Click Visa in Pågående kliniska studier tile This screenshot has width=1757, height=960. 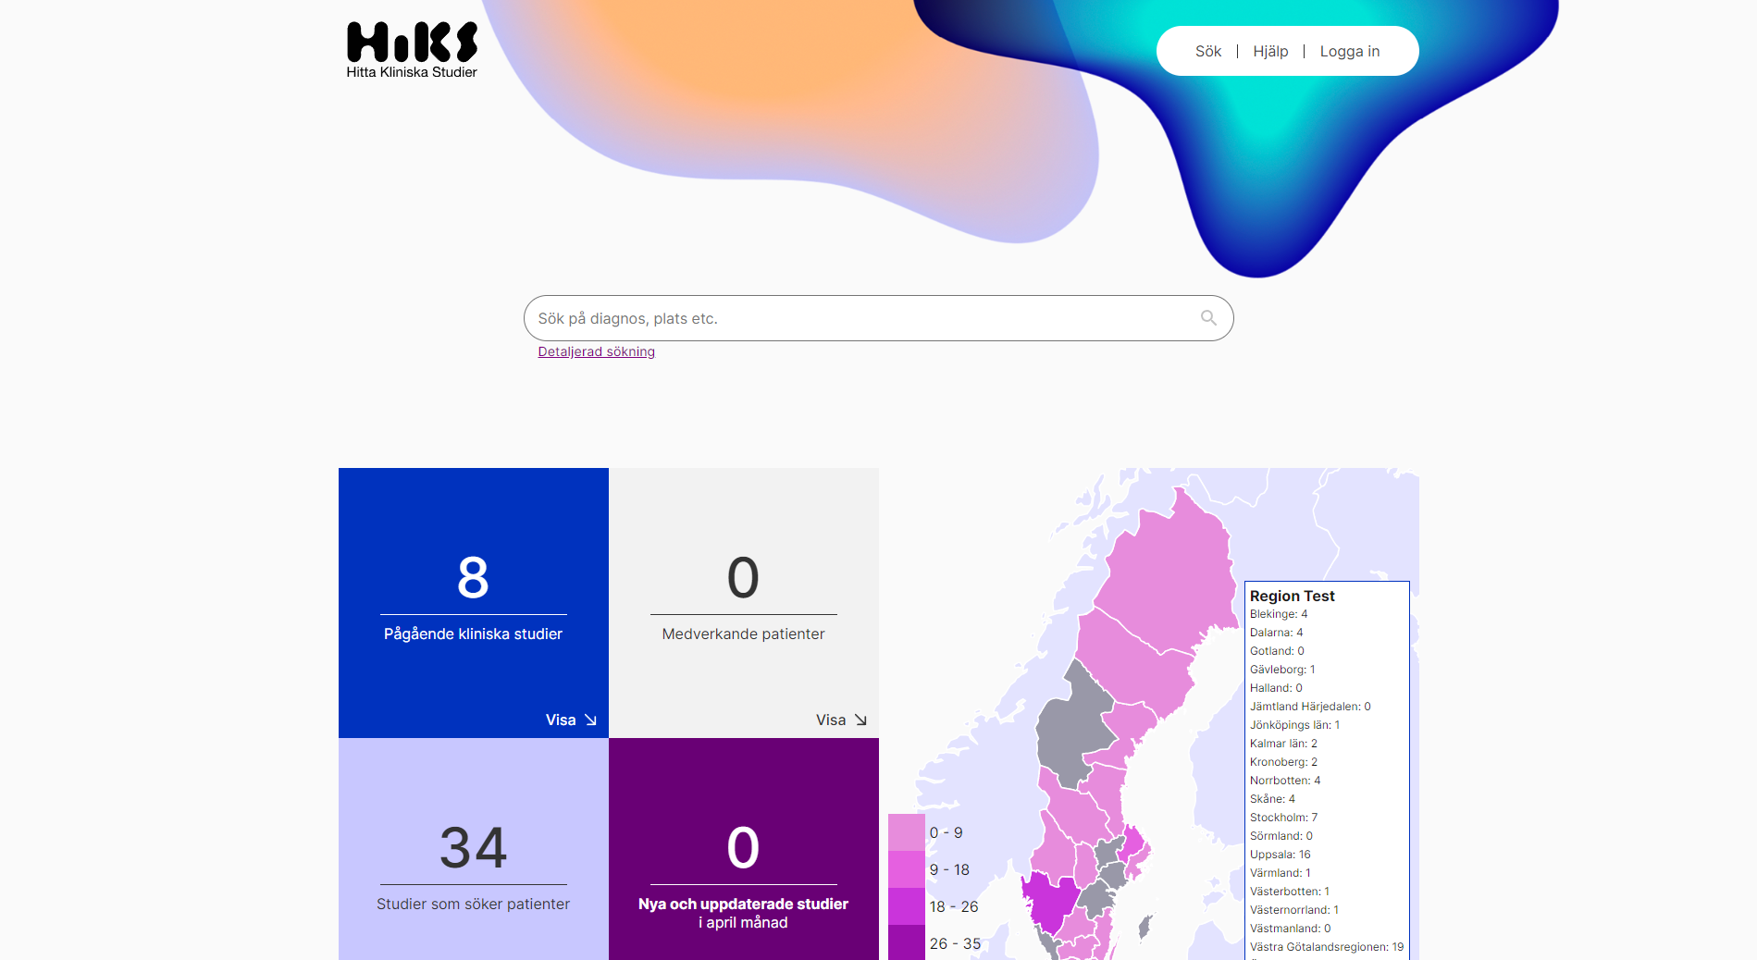pyautogui.click(x=561, y=720)
